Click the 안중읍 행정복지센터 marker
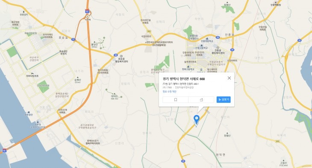The width and height of the screenshot is (312, 168). coord(218,48)
